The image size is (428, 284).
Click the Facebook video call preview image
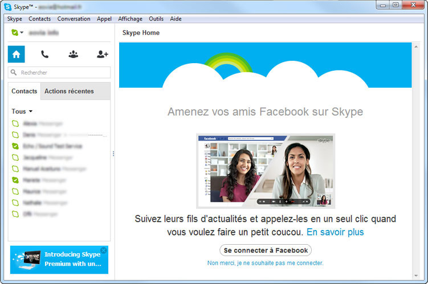pos(266,171)
